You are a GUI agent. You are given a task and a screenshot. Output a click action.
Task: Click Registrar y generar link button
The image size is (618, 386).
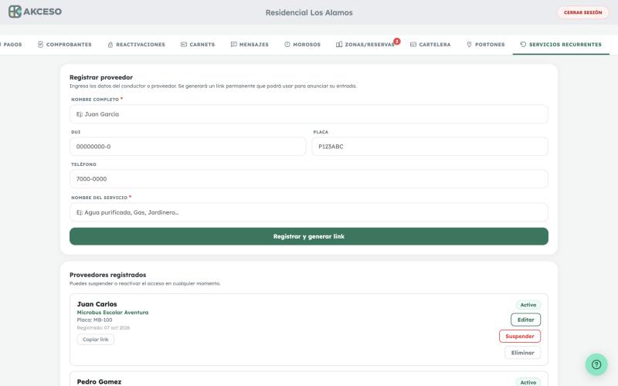coord(309,236)
